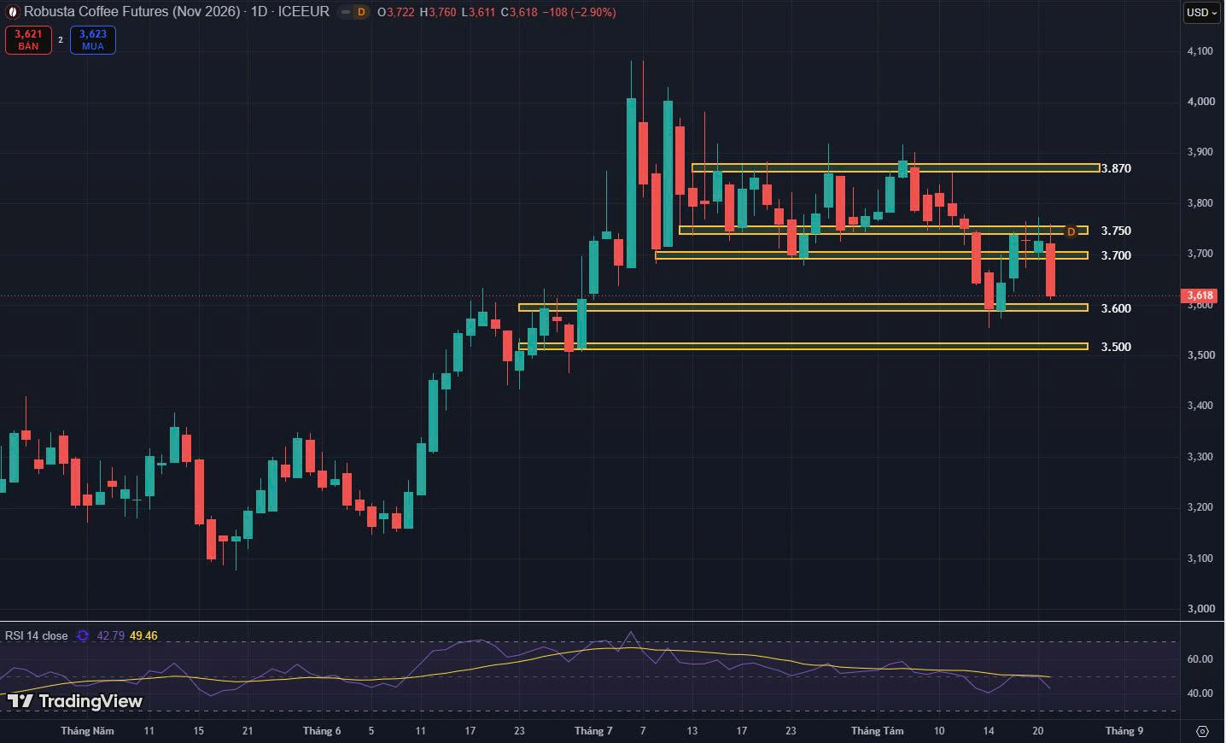Click the Tháng Tám time axis label

coord(877,731)
